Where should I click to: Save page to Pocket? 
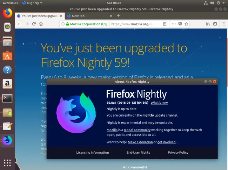180,24
